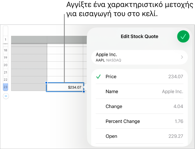Select row 22 header
Screen dimensions: 195x149
[6, 80]
